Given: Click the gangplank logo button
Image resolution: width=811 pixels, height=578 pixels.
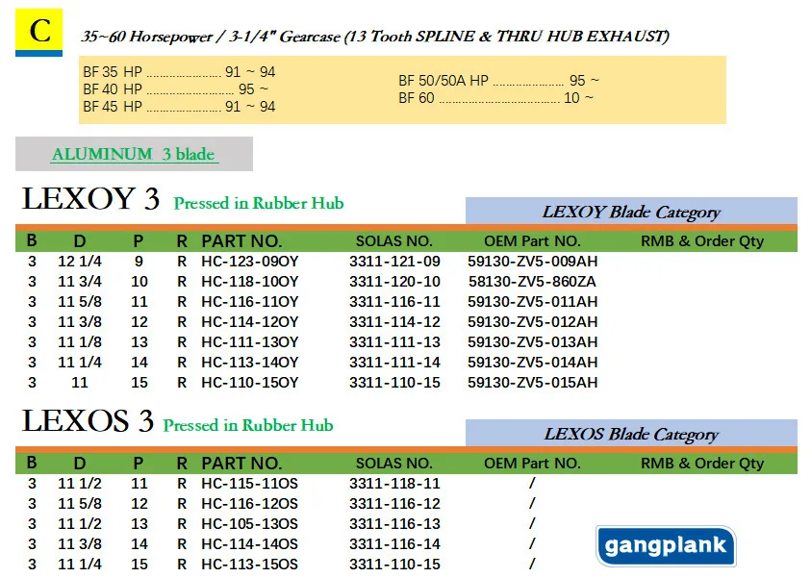Looking at the screenshot, I should pos(666,546).
